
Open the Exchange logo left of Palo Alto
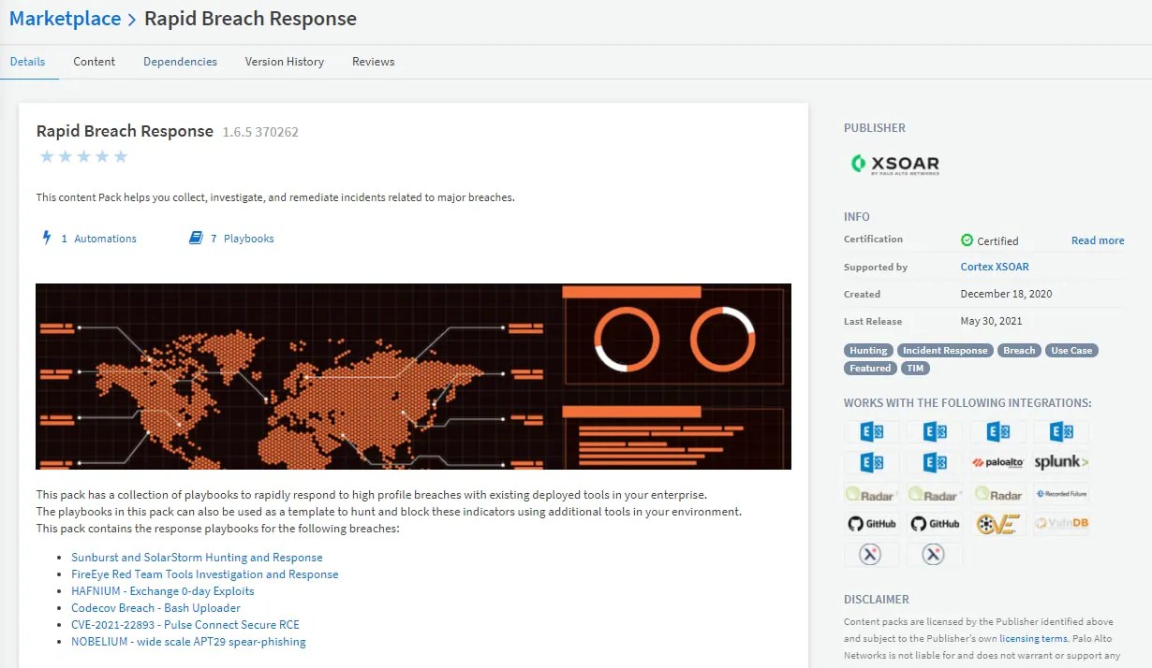(x=935, y=462)
